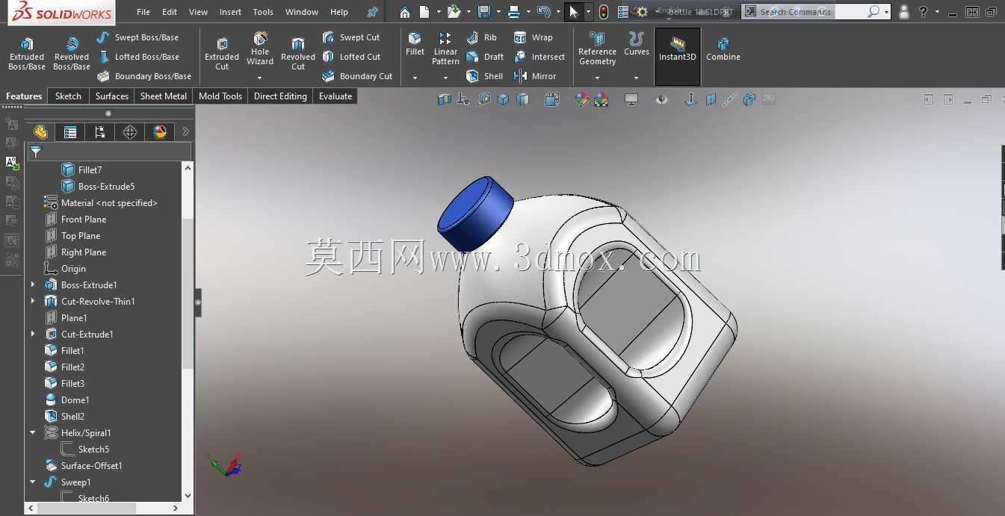Select the Combine tool
This screenshot has width=1005, height=516.
[x=723, y=49]
